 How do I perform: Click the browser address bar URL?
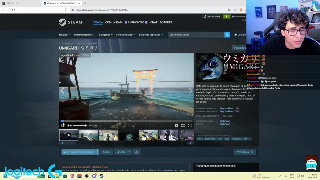coord(102,10)
